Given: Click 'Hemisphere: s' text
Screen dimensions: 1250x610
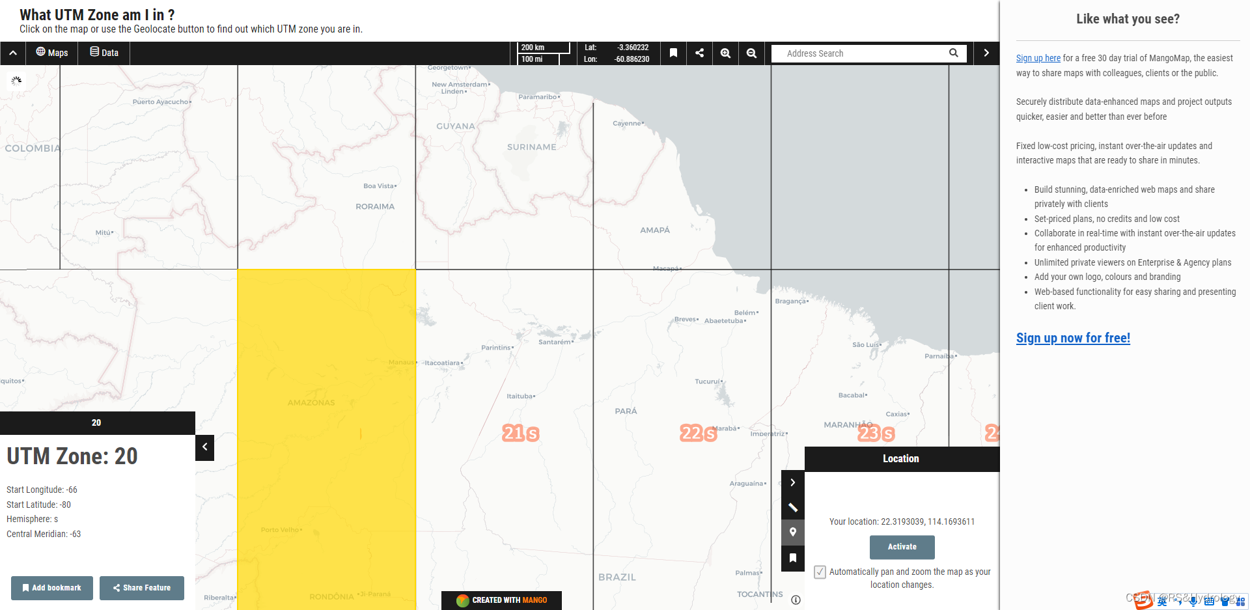Looking at the screenshot, I should point(33,519).
